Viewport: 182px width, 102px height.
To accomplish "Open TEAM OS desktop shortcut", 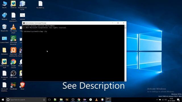I will coord(13,5).
